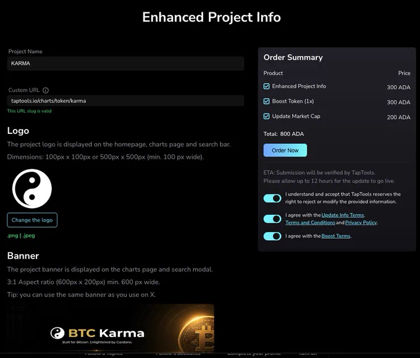The width and height of the screenshot is (420, 358).
Task: Click the Order Now button
Action: tap(285, 150)
